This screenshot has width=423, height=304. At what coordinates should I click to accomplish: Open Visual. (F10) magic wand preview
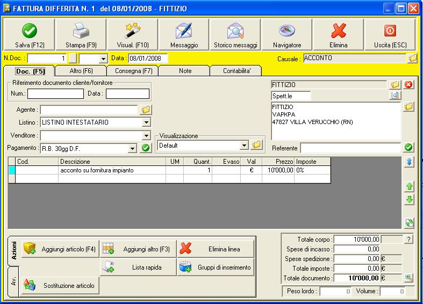132,34
